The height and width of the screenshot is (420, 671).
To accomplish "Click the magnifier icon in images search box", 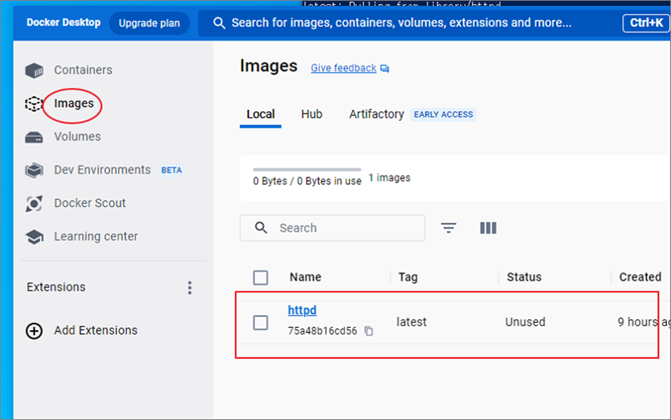I will click(261, 228).
